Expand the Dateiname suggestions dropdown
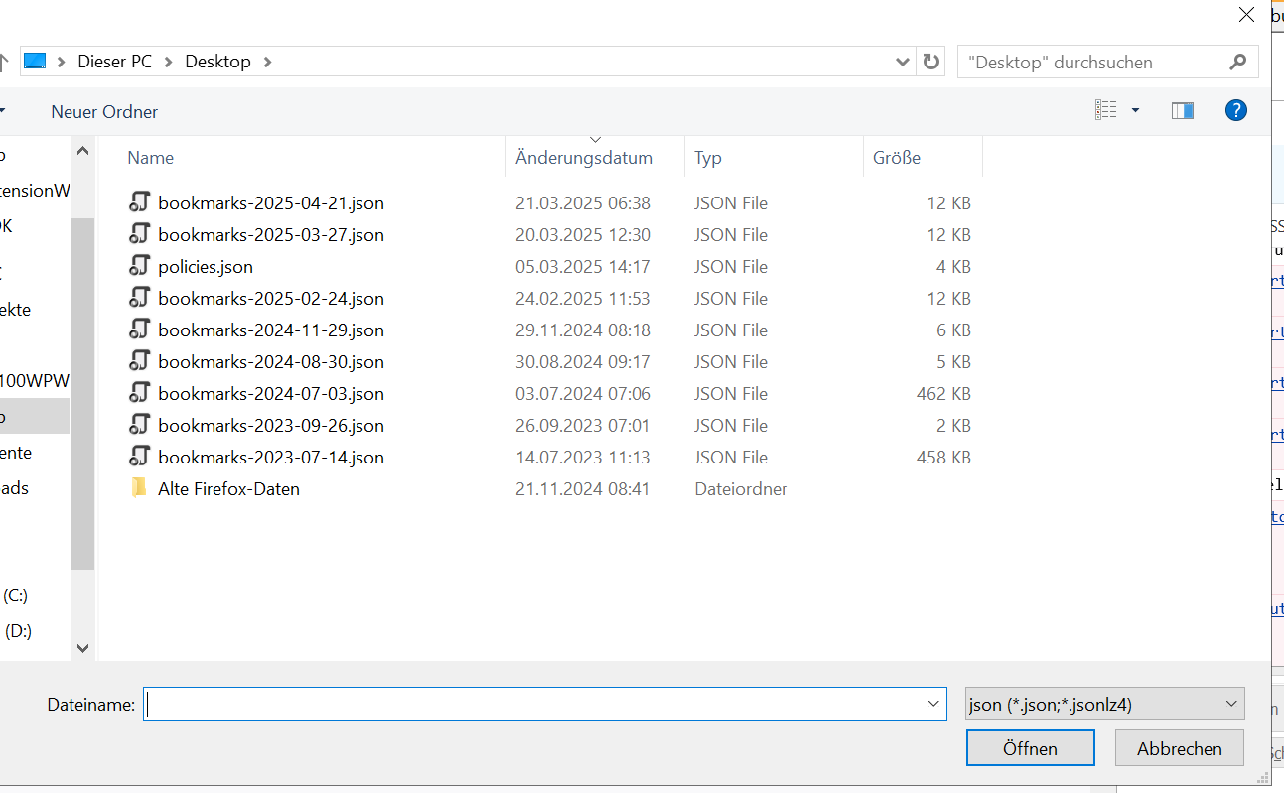The image size is (1284, 793). [x=933, y=705]
